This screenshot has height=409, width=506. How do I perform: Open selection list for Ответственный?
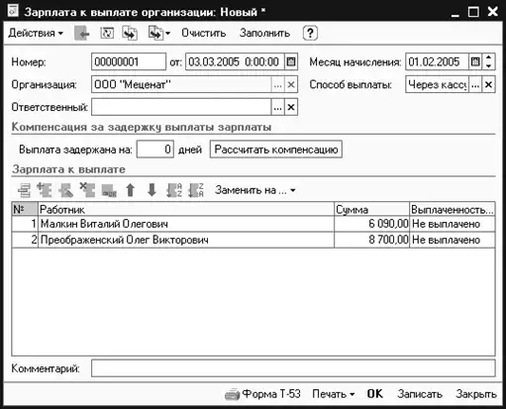[x=277, y=107]
